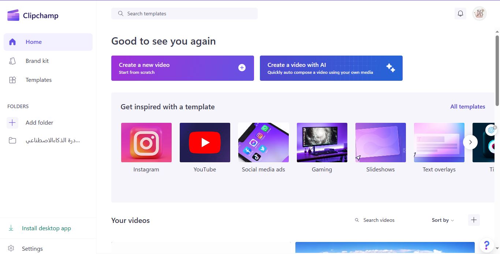
Task: Show more templates with the right arrow
Action: [470, 142]
